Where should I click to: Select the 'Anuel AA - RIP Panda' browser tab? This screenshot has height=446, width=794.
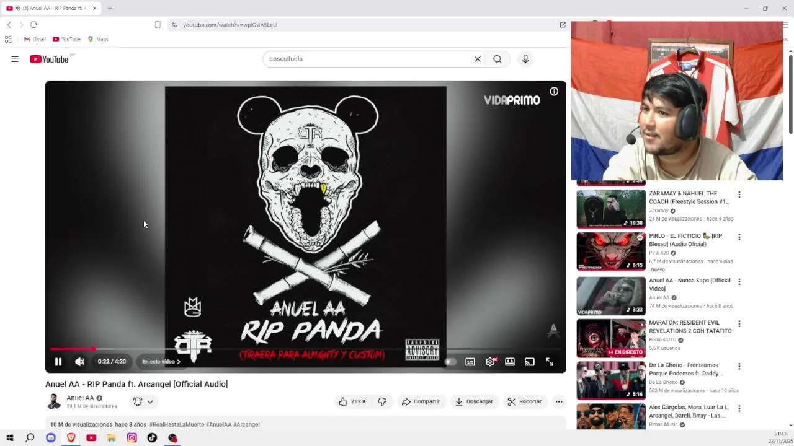coord(51,8)
